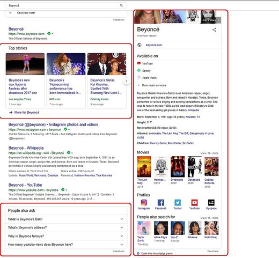Click Houston, TX birthplace link
This screenshot has width=279, height=258.
coord(193,117)
